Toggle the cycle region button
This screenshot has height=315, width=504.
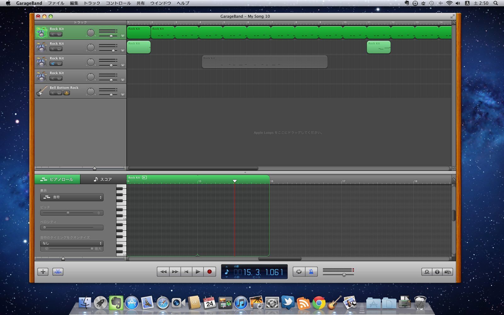pyautogui.click(x=299, y=272)
